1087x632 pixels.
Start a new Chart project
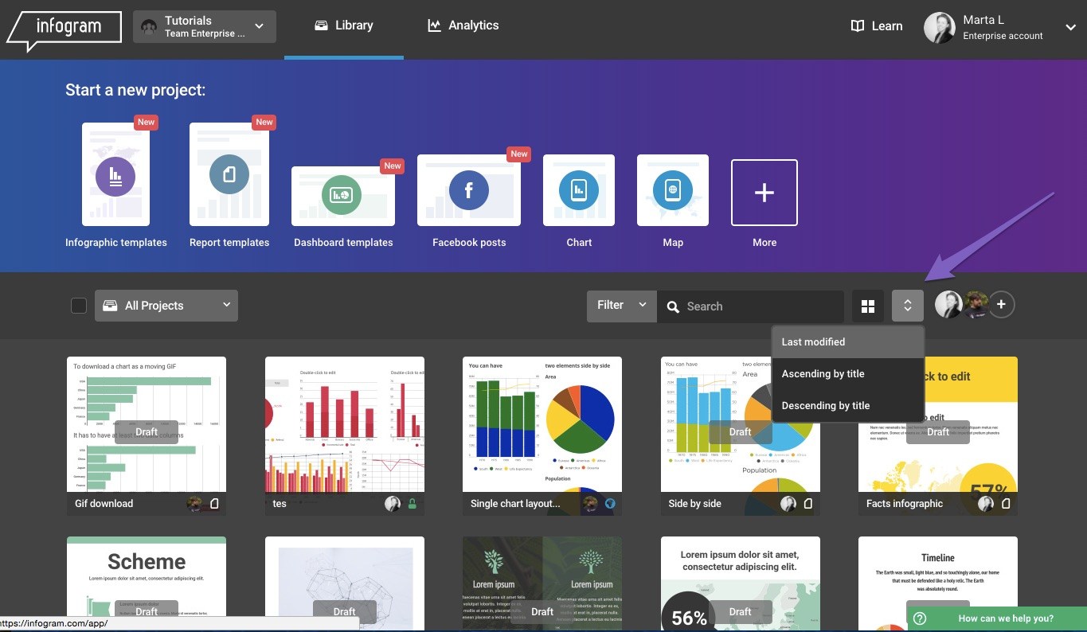coord(578,190)
